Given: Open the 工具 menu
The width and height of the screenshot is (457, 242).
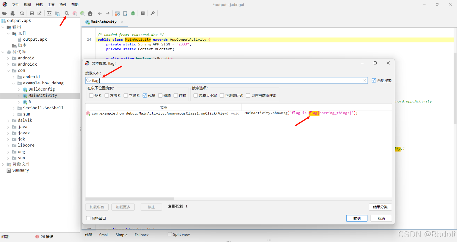Looking at the screenshot, I should pos(51,5).
